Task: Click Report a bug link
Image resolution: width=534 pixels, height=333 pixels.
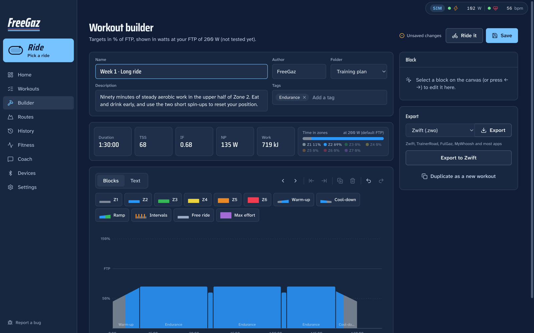Action: point(24,323)
